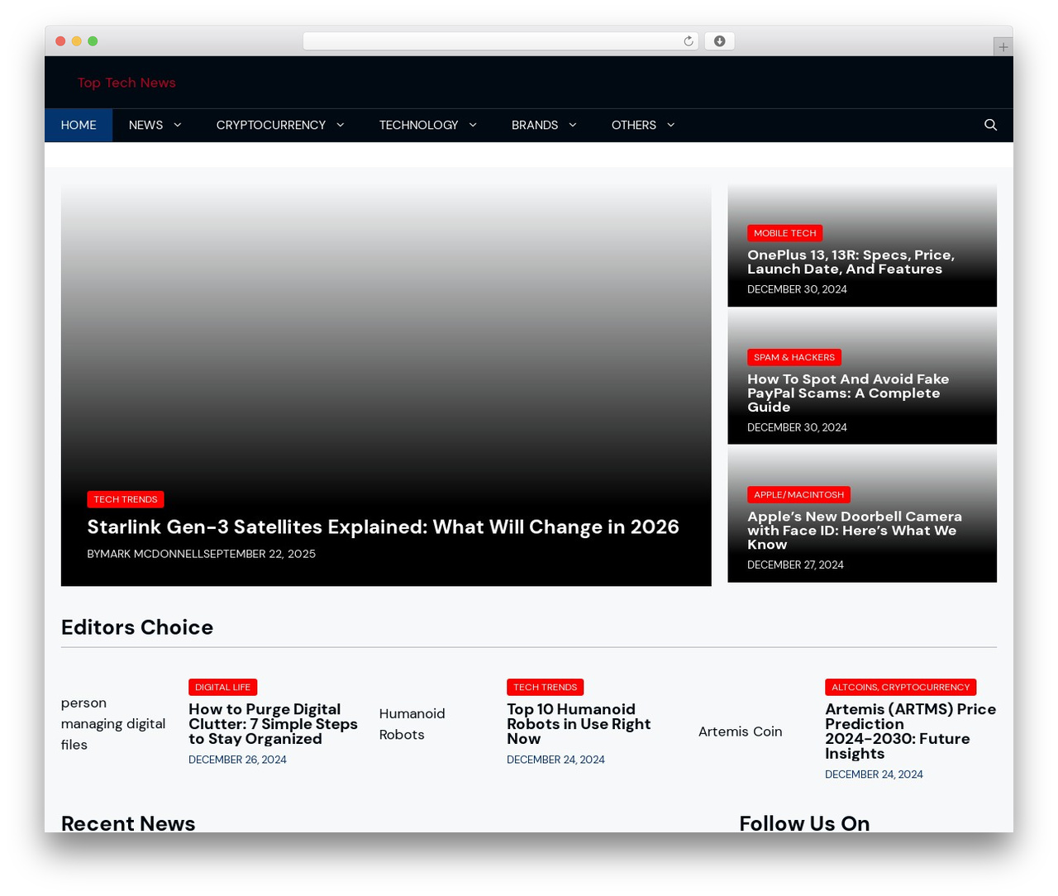Open the APPLE/MACINTOSH category badge
Viewport: 1058px width, 896px height.
tap(798, 494)
